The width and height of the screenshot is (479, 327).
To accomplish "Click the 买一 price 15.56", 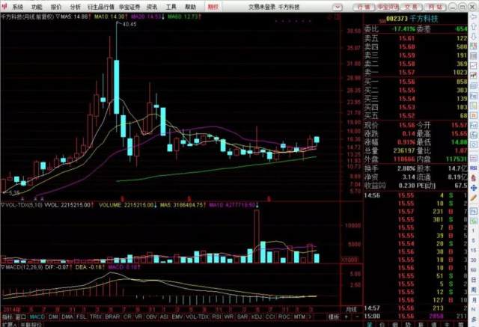I will click(406, 82).
